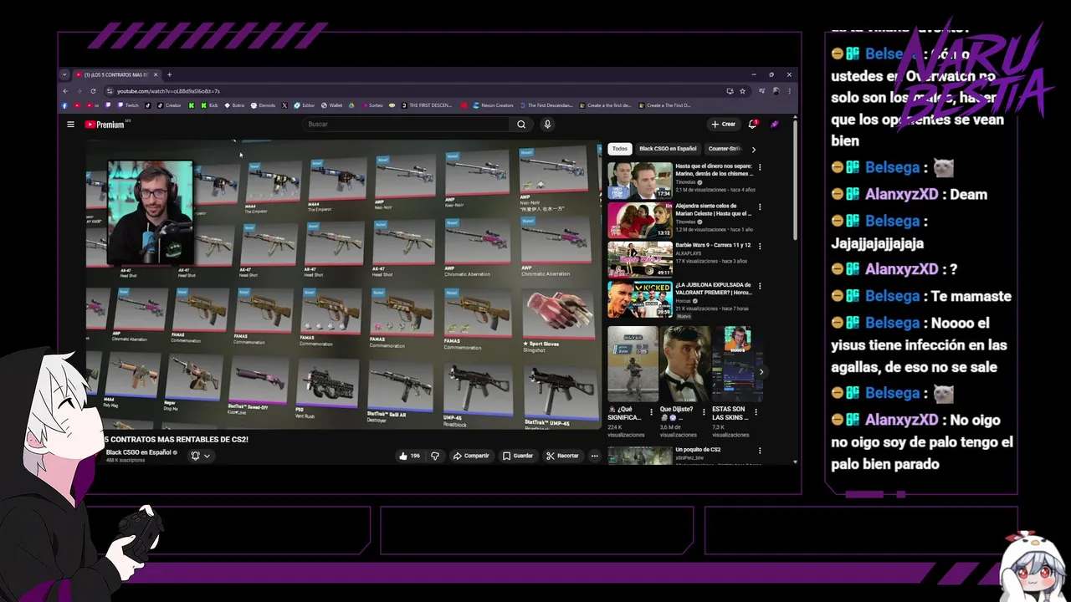The height and width of the screenshot is (602, 1071).
Task: Like the video with thumbs up
Action: point(409,456)
